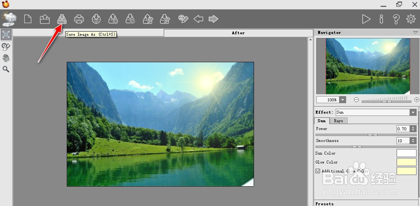
Task: Open the Additional Glow Color swatch
Action: [x=406, y=171]
